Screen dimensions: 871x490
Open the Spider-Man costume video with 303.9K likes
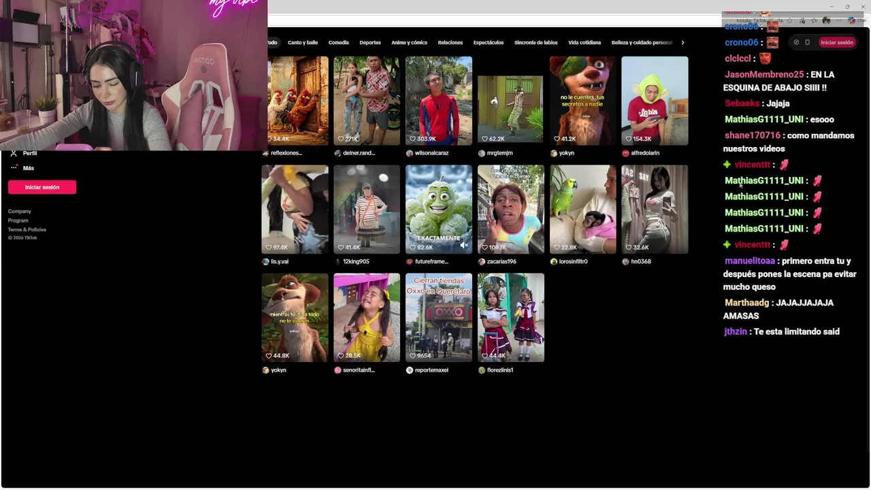[x=438, y=101]
